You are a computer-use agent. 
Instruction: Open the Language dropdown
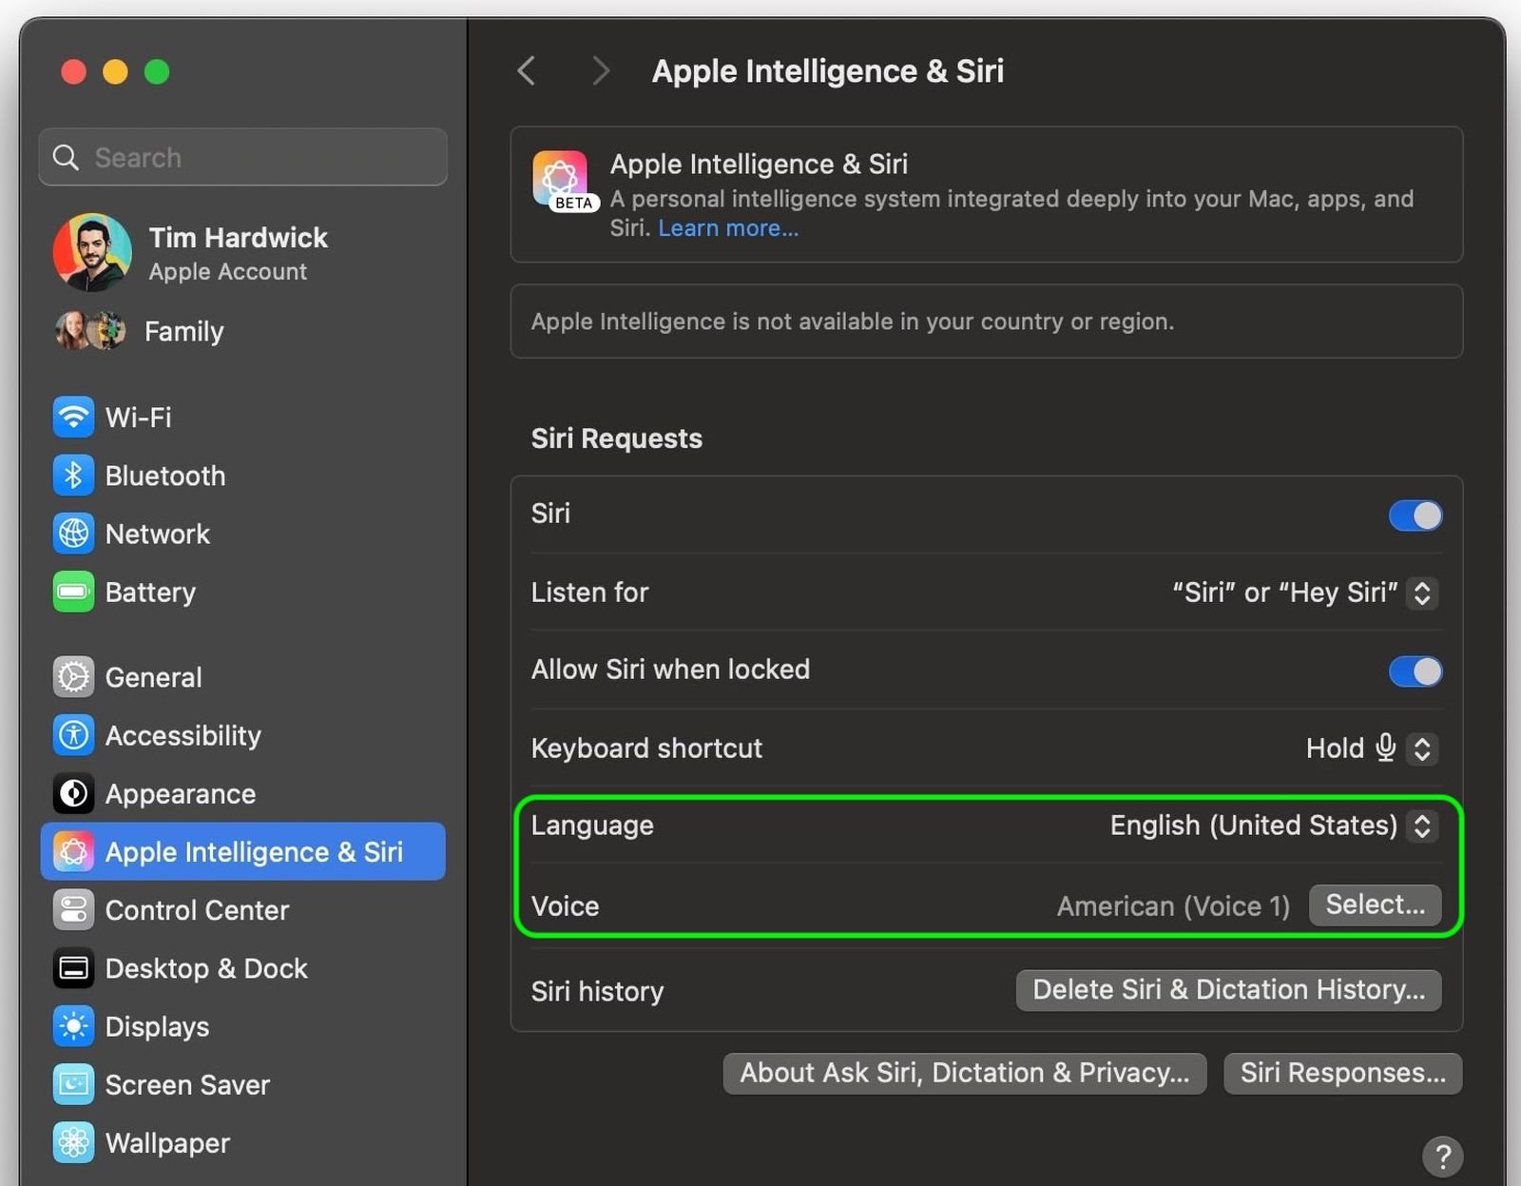coord(1422,826)
